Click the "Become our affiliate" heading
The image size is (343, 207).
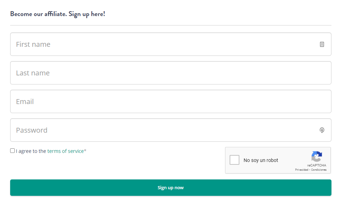point(38,14)
